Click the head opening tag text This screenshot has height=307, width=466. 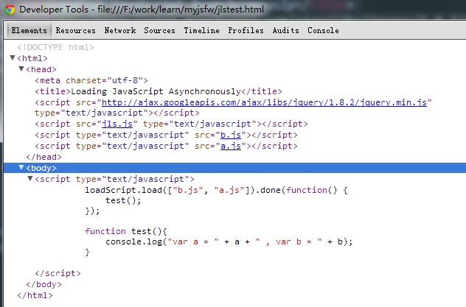click(41, 69)
